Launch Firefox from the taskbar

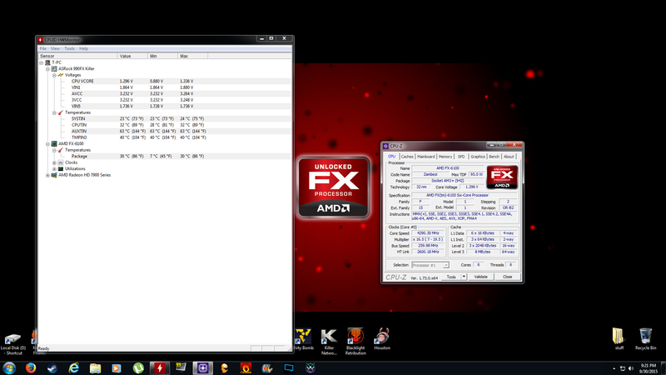tap(31, 367)
